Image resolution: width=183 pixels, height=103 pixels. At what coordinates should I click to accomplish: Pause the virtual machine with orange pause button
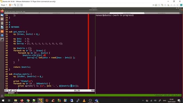coord(10,5)
